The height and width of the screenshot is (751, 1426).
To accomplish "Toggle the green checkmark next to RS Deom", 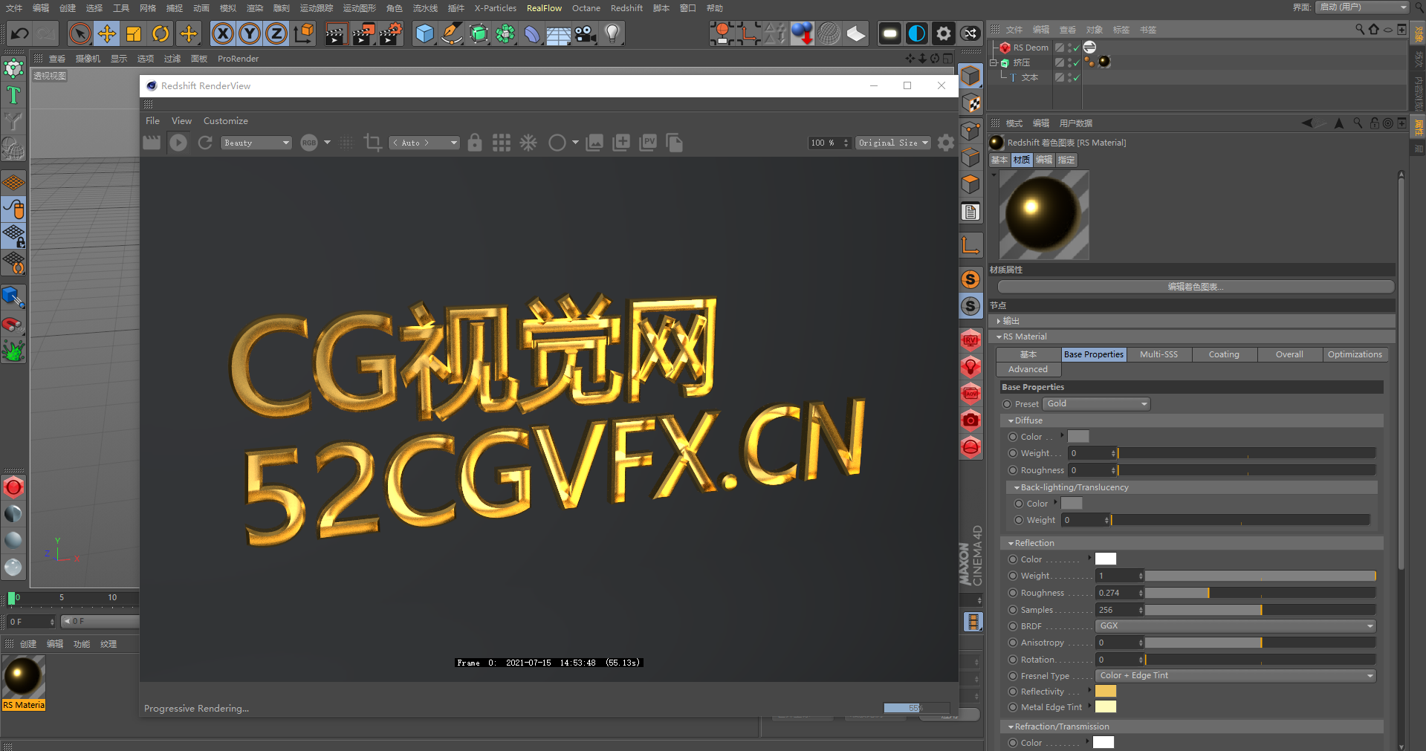I will [1075, 47].
